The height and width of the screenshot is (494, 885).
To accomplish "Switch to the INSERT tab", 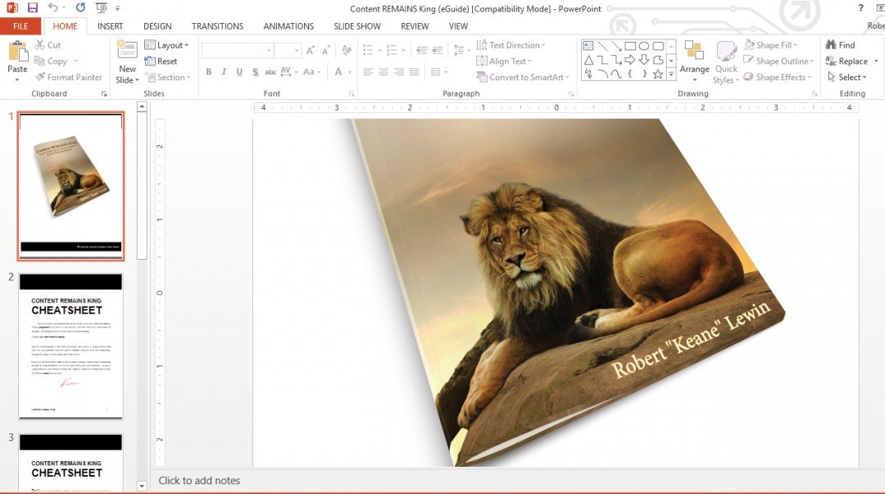I will 110,26.
